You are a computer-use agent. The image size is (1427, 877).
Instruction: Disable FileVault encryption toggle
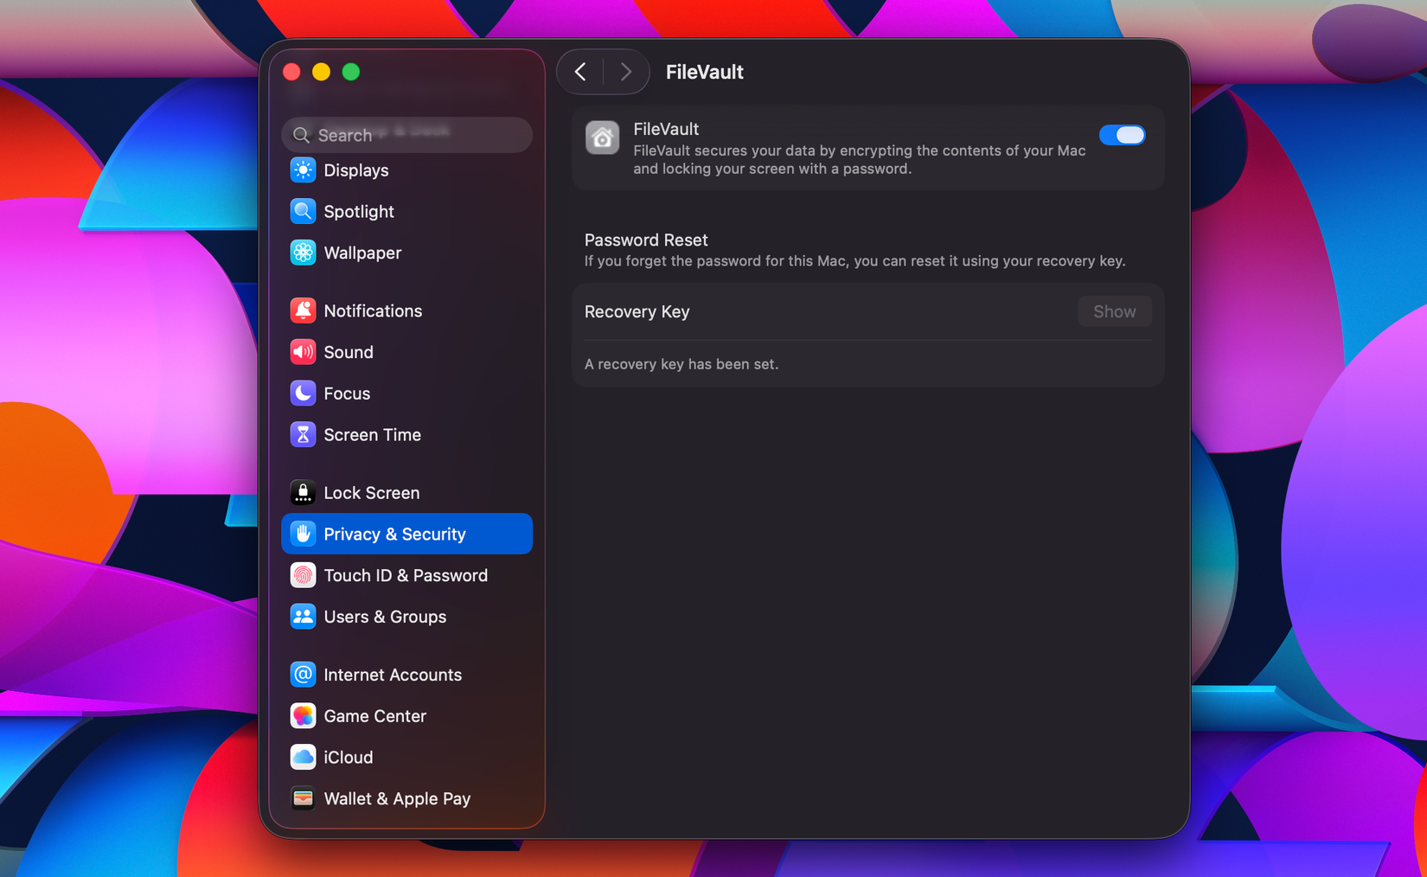1123,135
